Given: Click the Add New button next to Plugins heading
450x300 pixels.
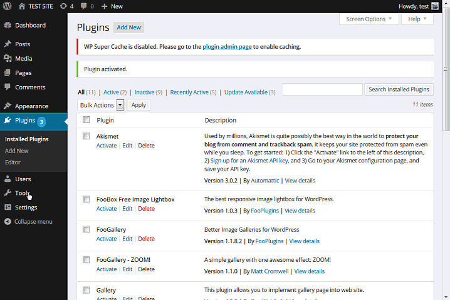Looking at the screenshot, I should click(129, 27).
